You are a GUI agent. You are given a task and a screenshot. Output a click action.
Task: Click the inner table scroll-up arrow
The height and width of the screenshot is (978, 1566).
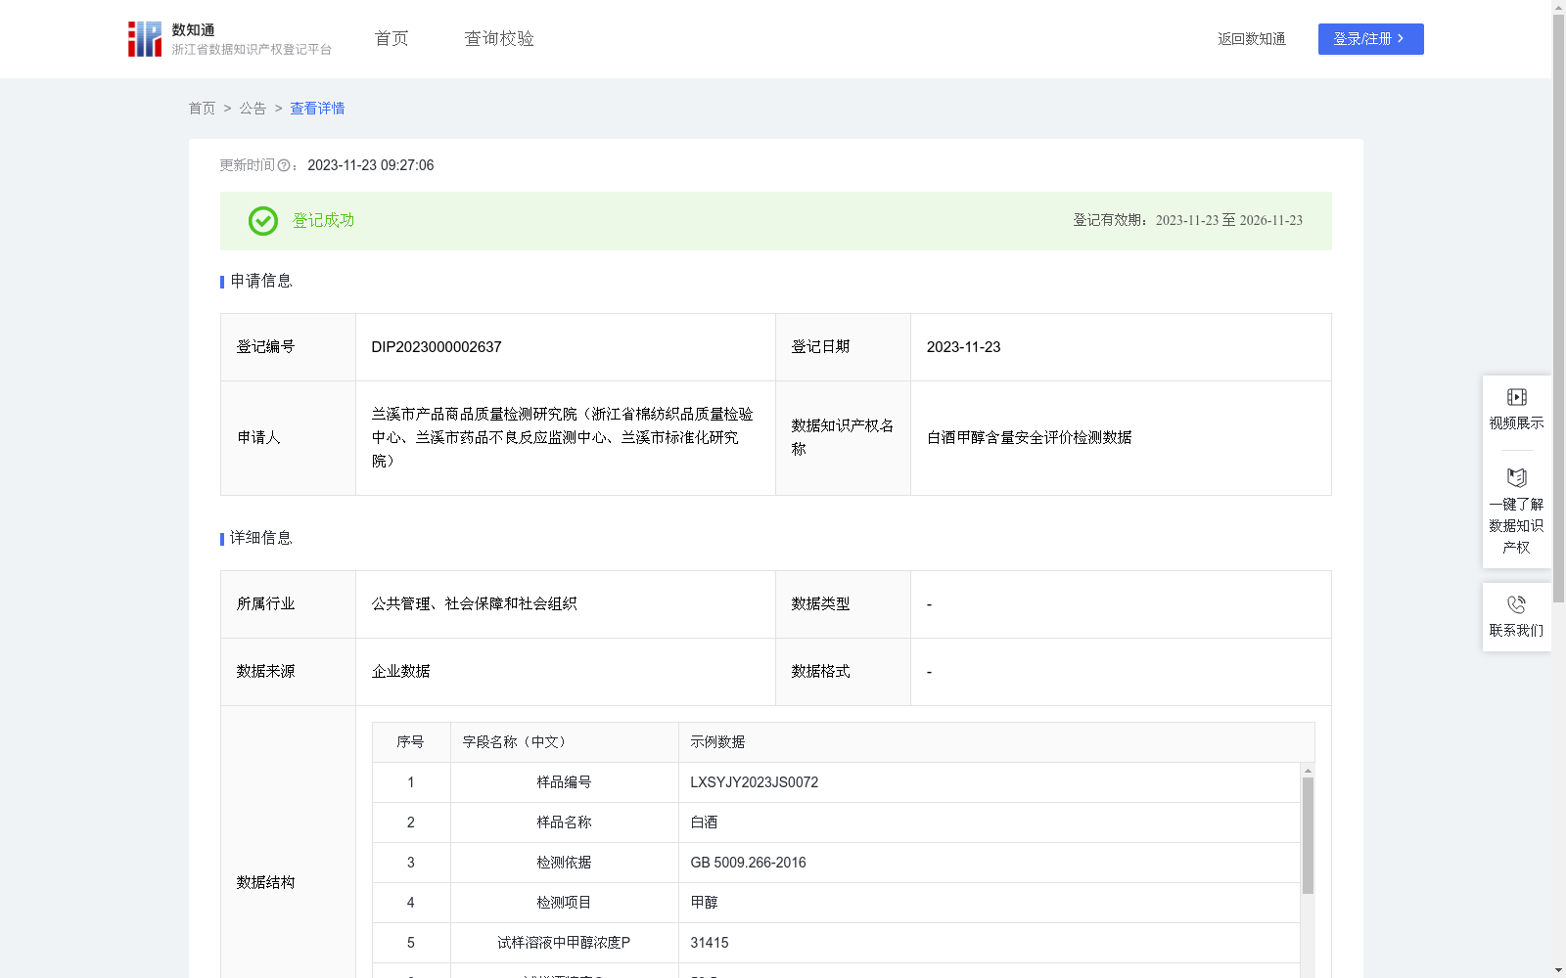(x=1308, y=771)
